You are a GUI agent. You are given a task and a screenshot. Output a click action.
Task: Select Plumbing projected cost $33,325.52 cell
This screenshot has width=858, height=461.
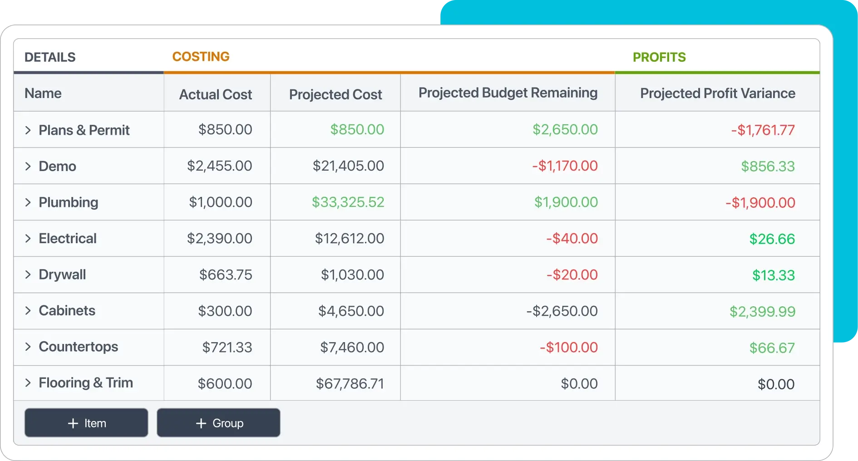coord(348,202)
